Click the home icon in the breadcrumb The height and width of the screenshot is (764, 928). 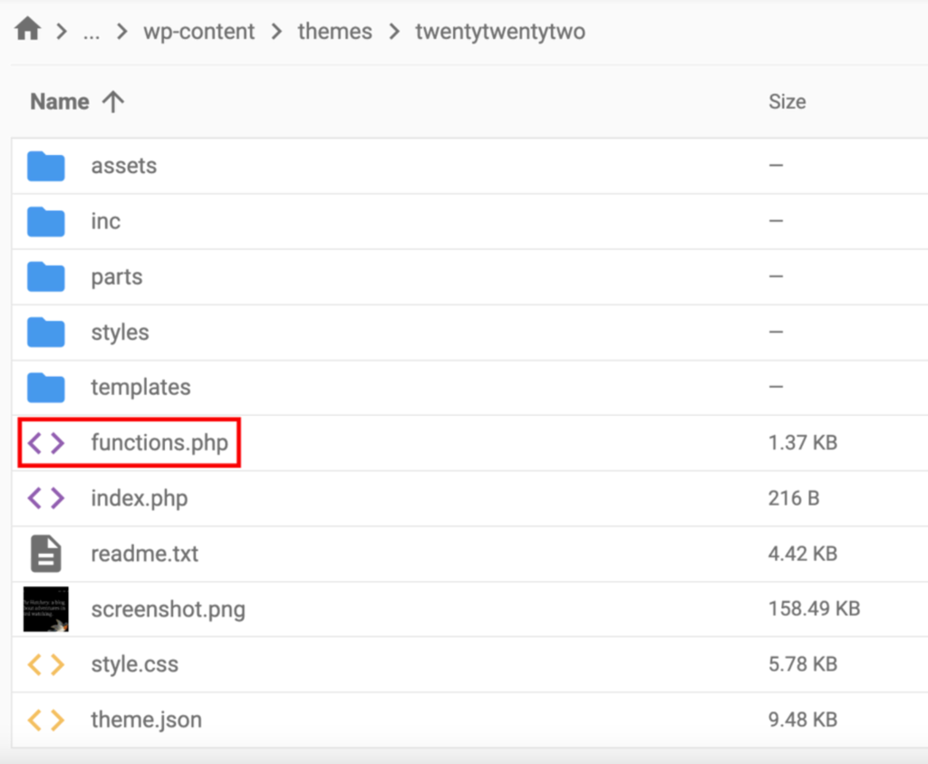[26, 28]
